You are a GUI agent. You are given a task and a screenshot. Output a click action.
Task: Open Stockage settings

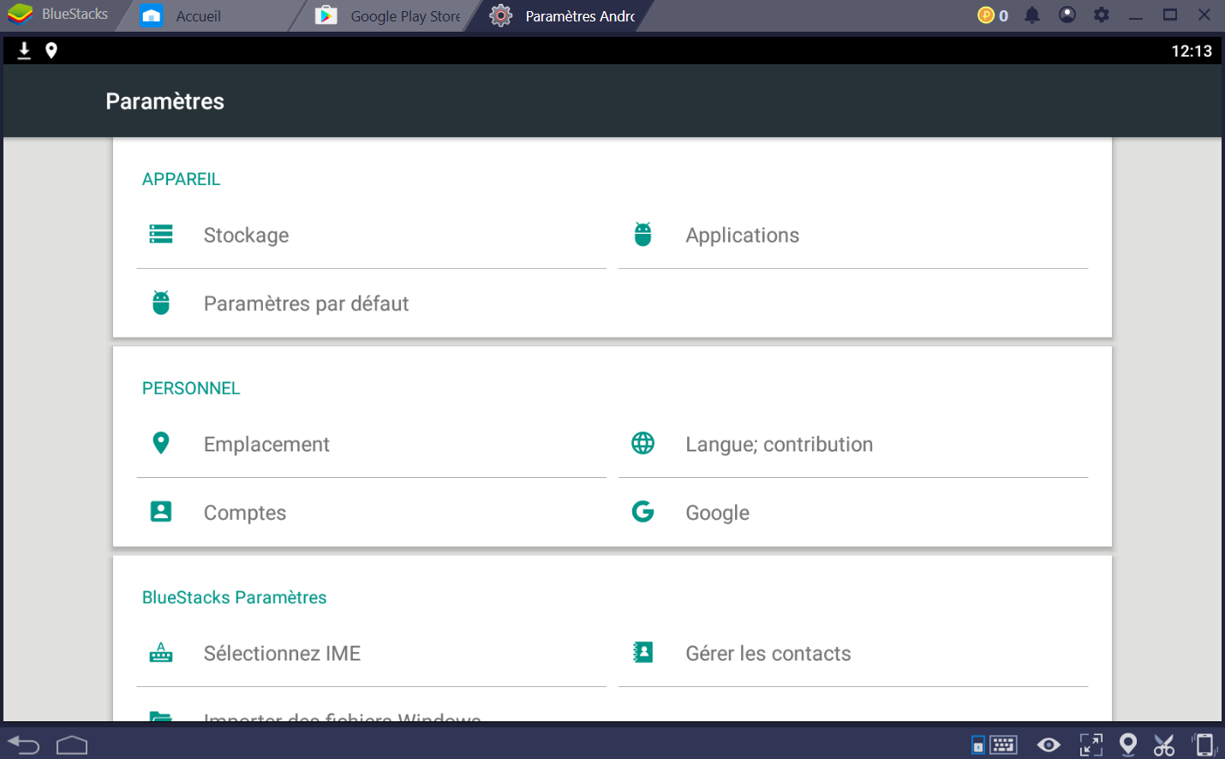click(x=372, y=235)
